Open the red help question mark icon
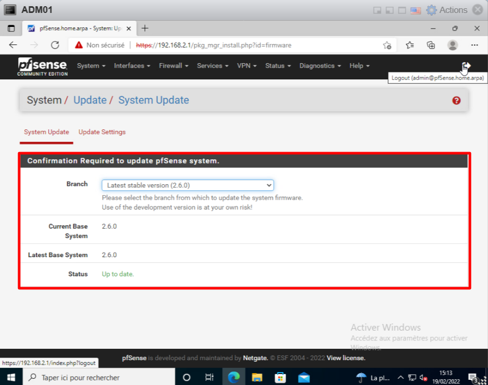The width and height of the screenshot is (488, 385). [x=456, y=100]
